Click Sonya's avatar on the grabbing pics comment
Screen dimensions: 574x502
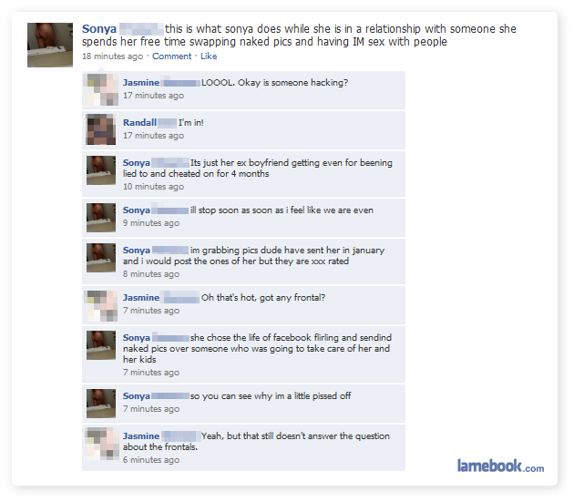[100, 258]
